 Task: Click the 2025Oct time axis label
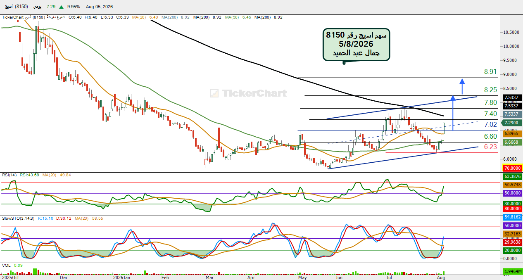(10, 278)
